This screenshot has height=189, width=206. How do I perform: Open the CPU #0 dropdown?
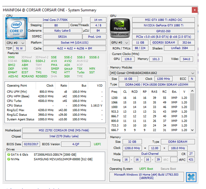pos(15,43)
